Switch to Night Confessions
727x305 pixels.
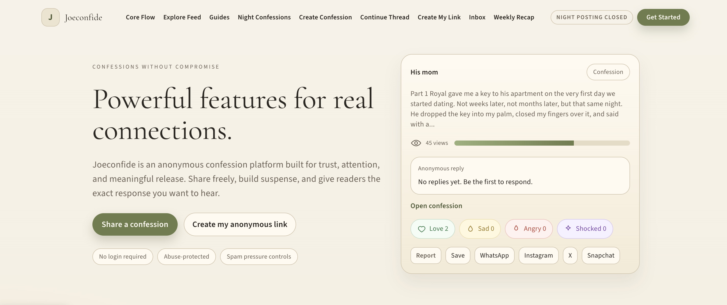[x=264, y=17]
